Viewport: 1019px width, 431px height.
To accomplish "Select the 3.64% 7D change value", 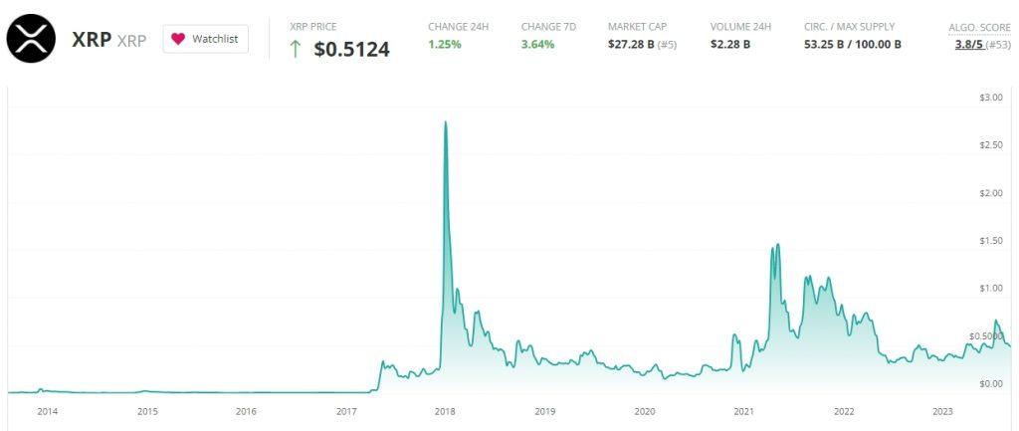I will pos(538,45).
